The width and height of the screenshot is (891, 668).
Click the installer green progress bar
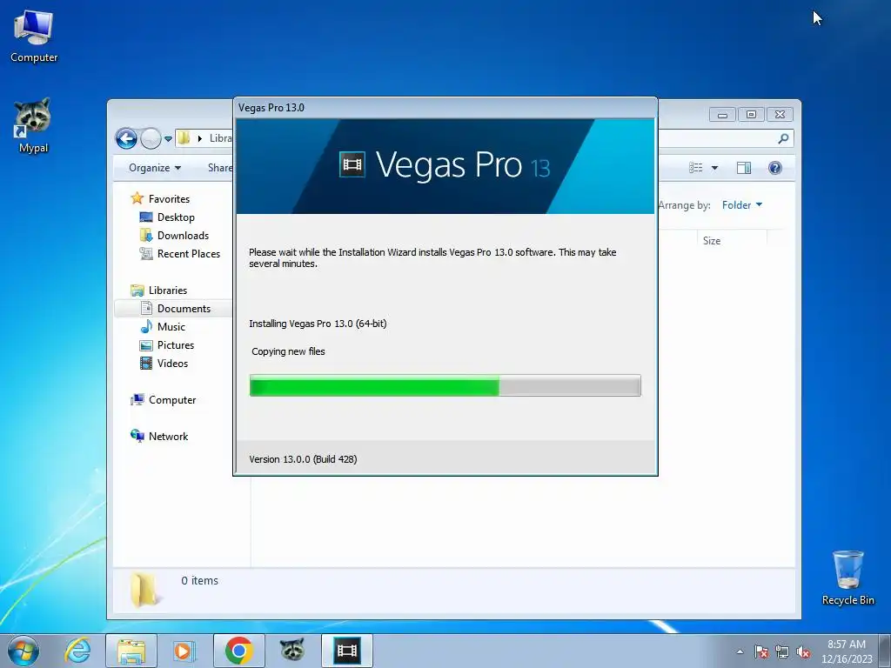(x=445, y=385)
